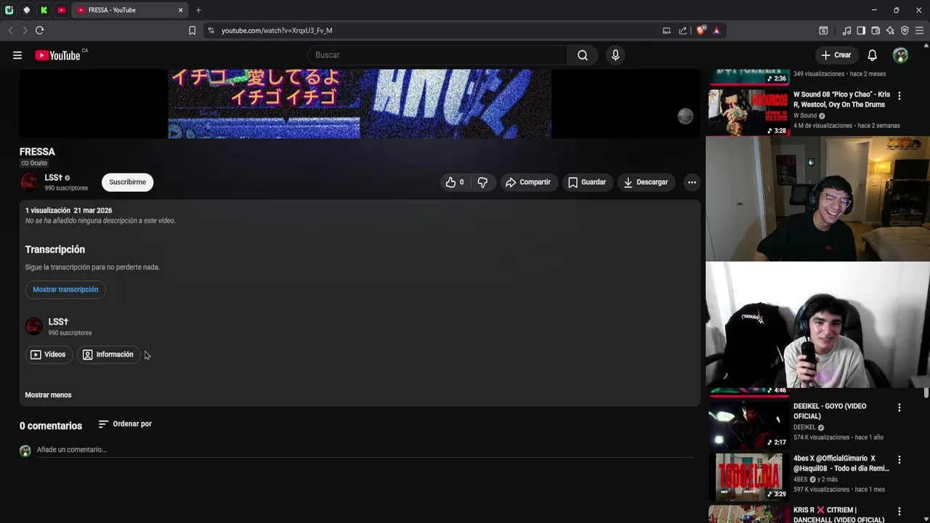Click the Crear create button
This screenshot has height=523, width=930.
click(x=836, y=55)
